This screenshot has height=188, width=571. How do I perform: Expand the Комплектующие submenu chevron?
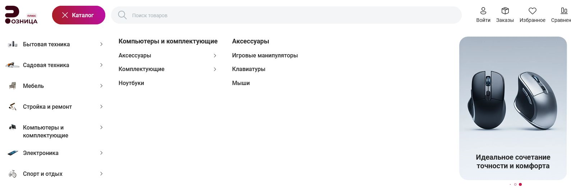click(215, 69)
